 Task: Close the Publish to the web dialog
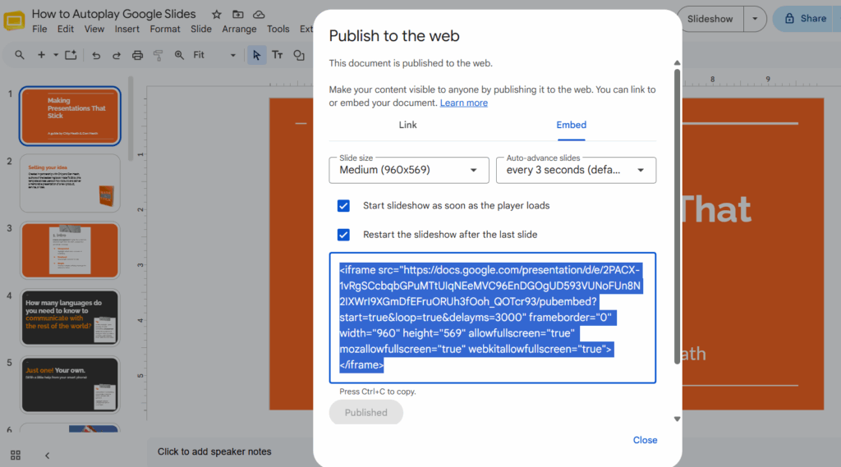tap(645, 440)
